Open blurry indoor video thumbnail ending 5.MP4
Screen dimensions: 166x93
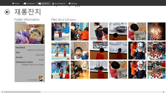point(80,70)
